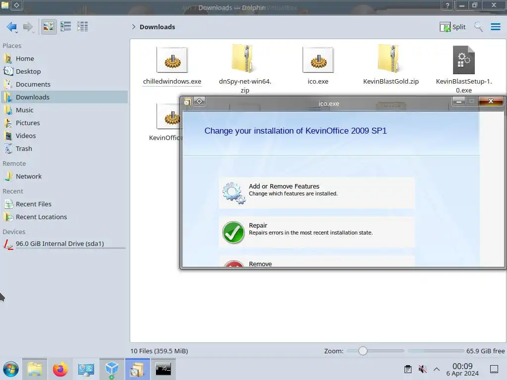
Task: Close the ico.exe installer window
Action: pos(491,101)
